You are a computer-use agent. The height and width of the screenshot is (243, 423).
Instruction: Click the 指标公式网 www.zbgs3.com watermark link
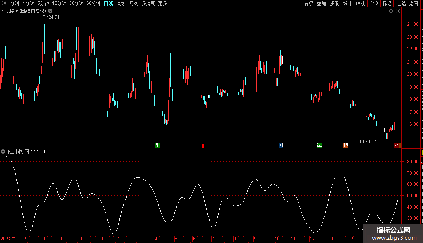click(x=393, y=234)
